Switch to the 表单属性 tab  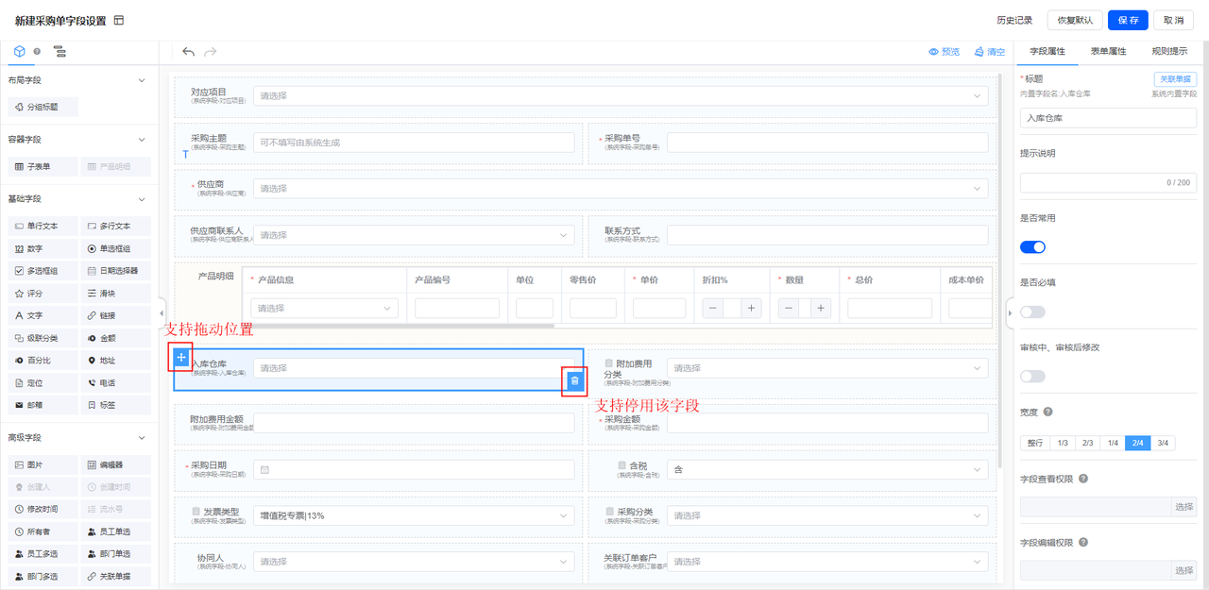pyautogui.click(x=1108, y=51)
